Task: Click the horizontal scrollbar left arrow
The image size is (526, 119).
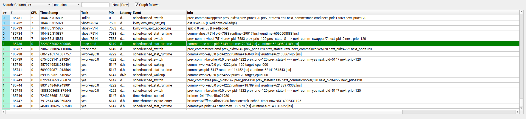Action: 4,112
